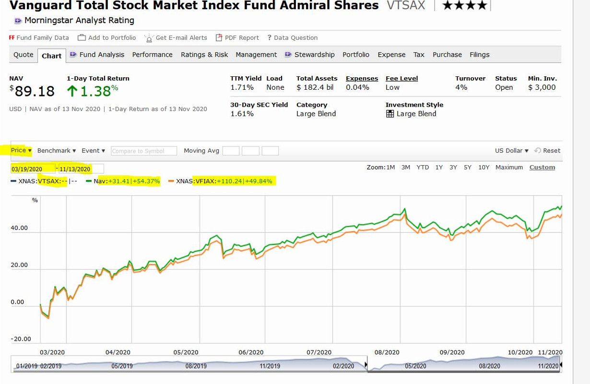Viewport: 590px width, 384px height.
Task: Expand the Benchmark dropdown
Action: (57, 151)
